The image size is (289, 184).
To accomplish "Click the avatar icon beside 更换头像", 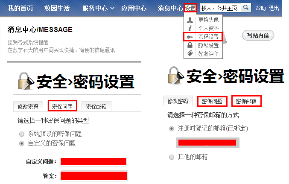I will coord(190,20).
